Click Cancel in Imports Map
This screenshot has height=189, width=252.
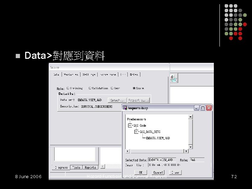[x=158, y=173]
